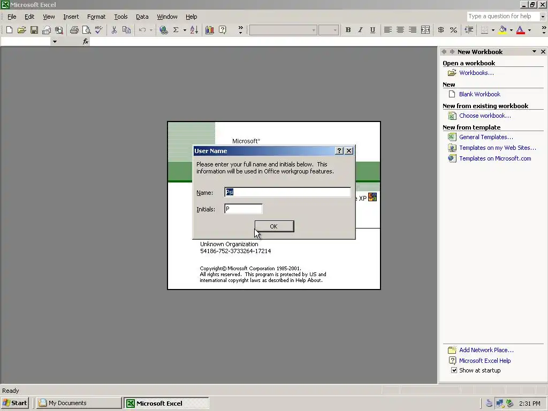The height and width of the screenshot is (411, 548).
Task: Click the Excel Help question mark toolbar icon
Action: (x=222, y=30)
